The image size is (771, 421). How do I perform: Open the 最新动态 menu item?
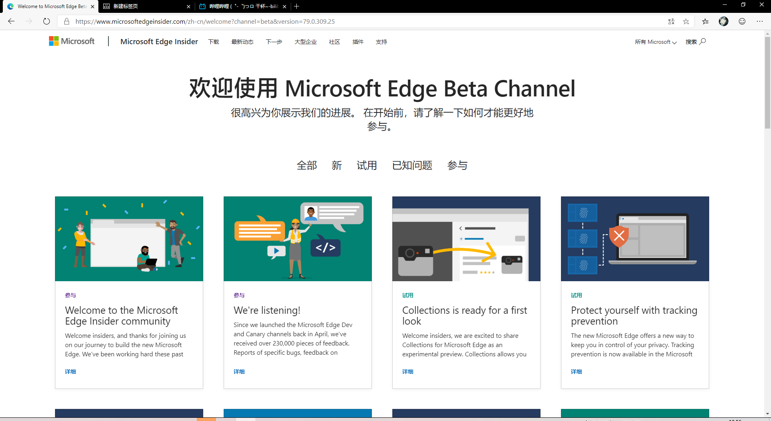pyautogui.click(x=242, y=42)
